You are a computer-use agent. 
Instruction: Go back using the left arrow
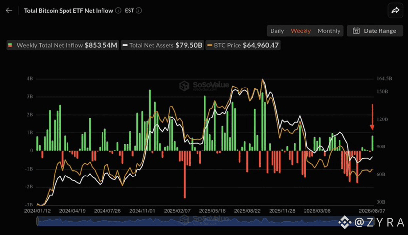9,11
